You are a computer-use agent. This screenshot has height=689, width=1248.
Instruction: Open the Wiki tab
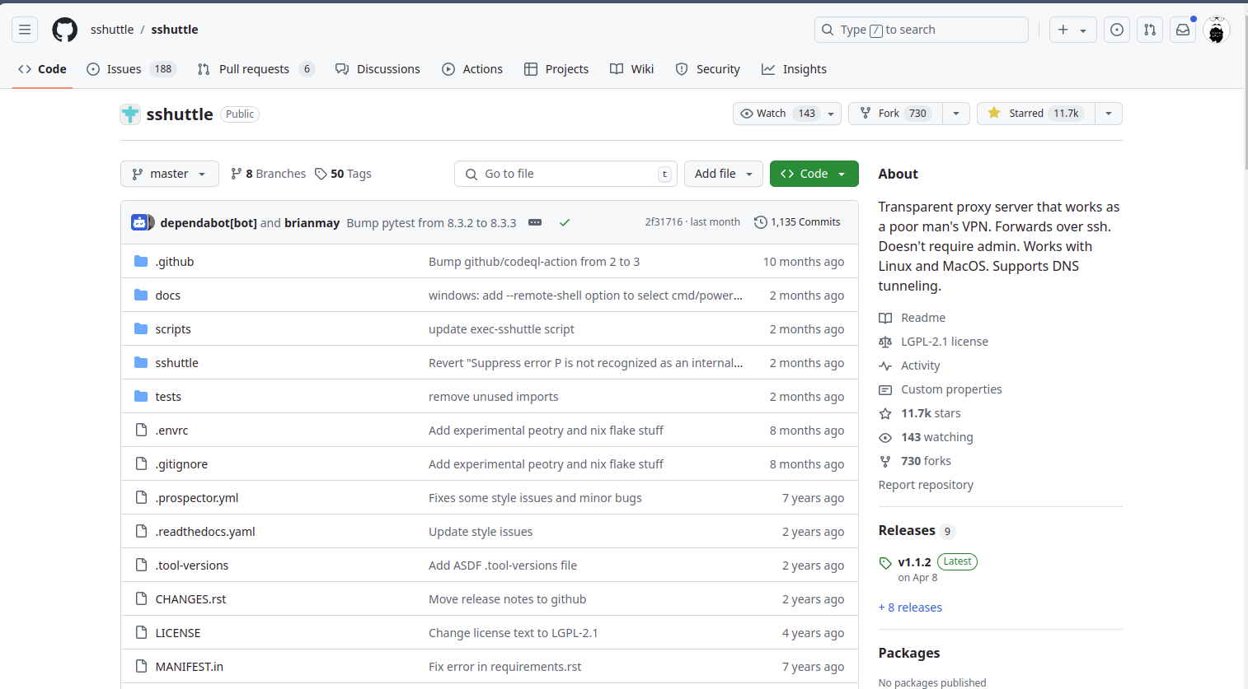point(631,69)
